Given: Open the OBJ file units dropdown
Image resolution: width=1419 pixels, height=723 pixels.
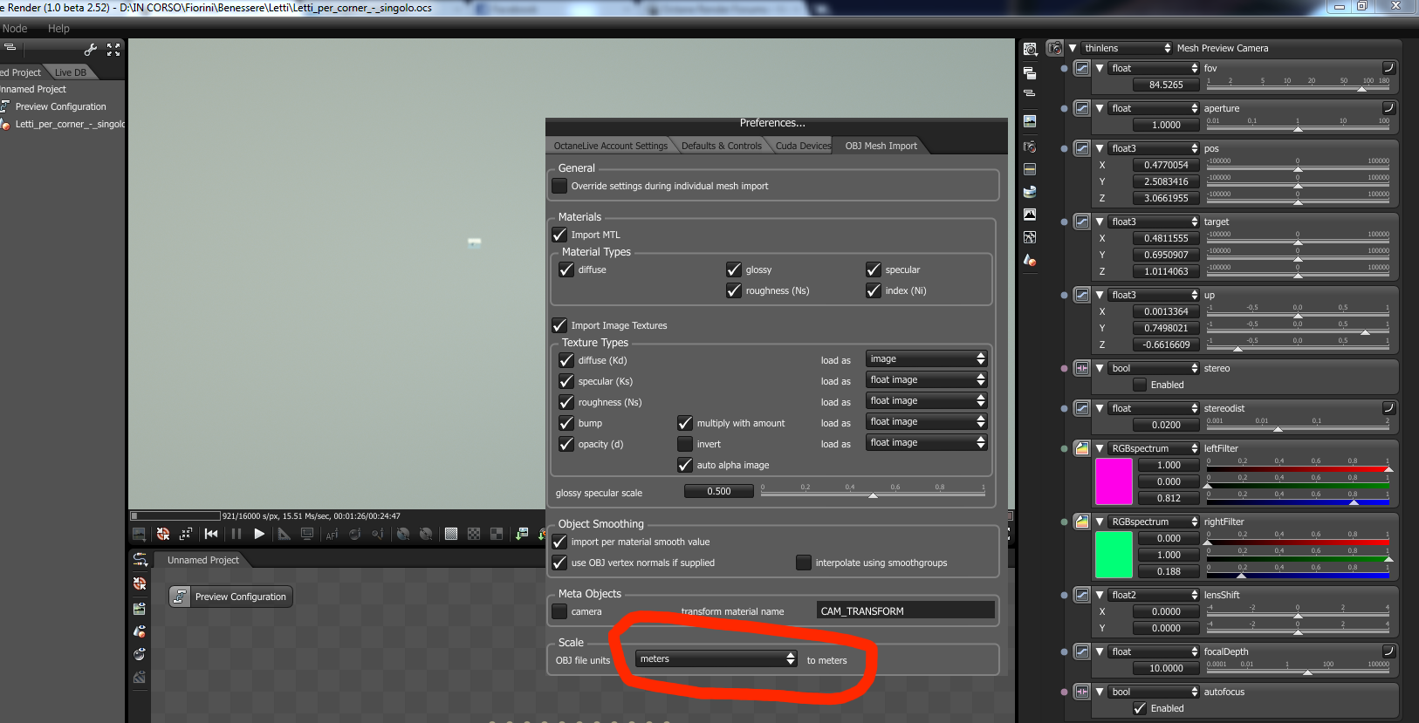Looking at the screenshot, I should [716, 658].
